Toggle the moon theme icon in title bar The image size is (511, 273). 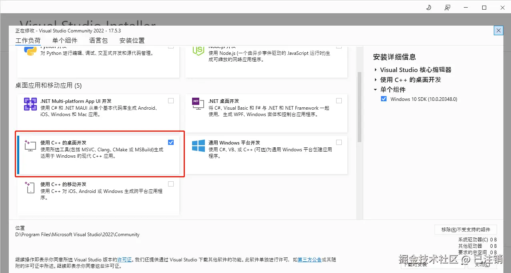tap(429, 7)
